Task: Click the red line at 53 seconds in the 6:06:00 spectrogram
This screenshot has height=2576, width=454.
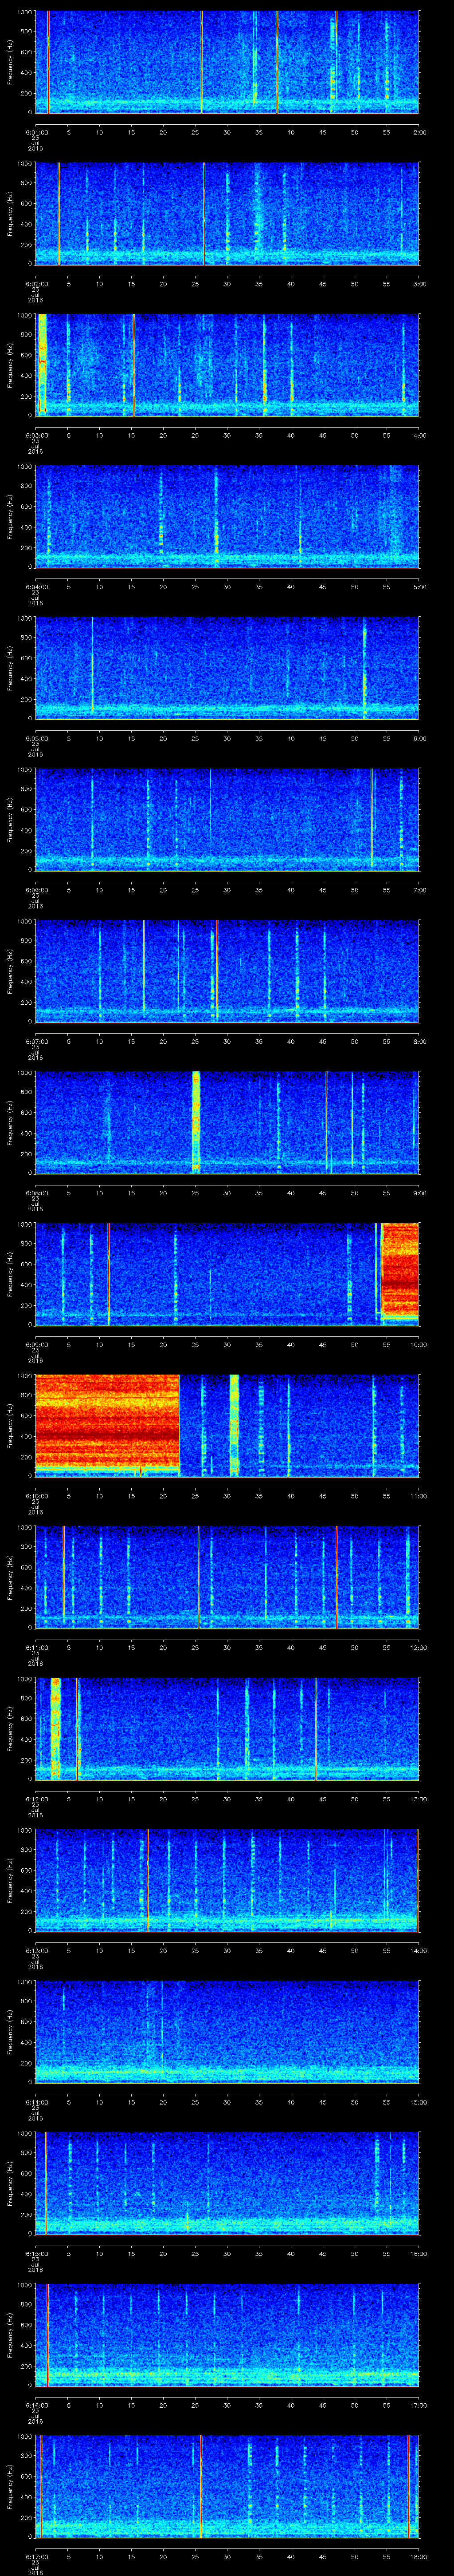Action: pos(371,818)
